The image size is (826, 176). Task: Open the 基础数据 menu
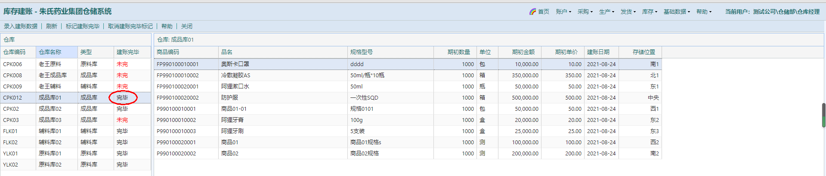pos(676,12)
